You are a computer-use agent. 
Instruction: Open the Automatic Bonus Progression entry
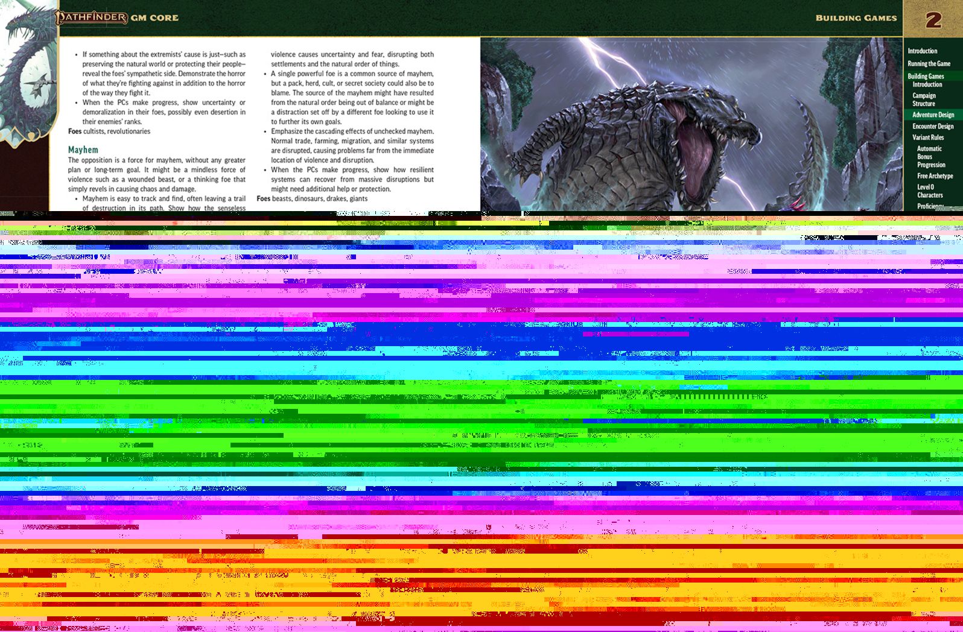(931, 157)
